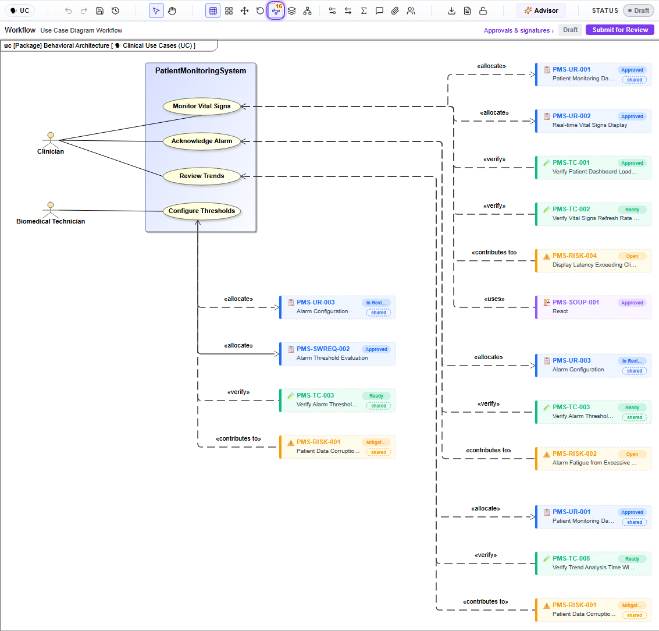
Task: Click the sigma summation icon
Action: pos(364,11)
